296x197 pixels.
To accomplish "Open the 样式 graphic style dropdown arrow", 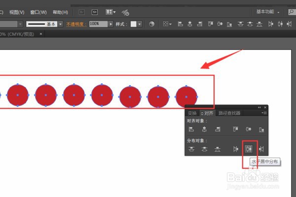I will point(140,24).
